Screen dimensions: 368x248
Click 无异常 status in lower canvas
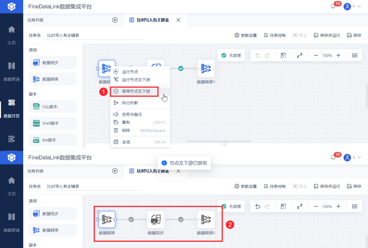point(231,206)
